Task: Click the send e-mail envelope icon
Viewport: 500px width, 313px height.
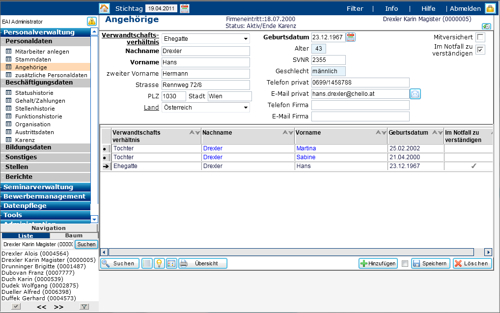Action: click(x=415, y=94)
